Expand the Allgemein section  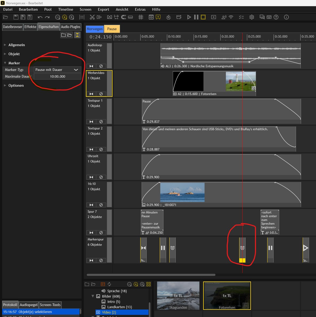coord(5,45)
